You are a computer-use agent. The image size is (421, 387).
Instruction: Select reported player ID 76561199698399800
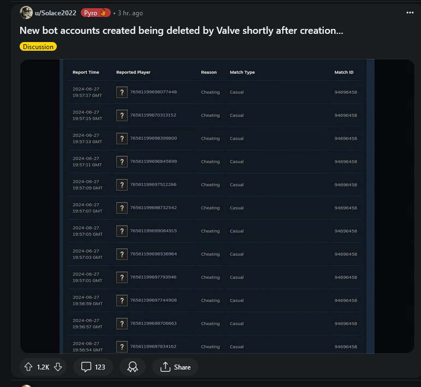pyautogui.click(x=153, y=138)
